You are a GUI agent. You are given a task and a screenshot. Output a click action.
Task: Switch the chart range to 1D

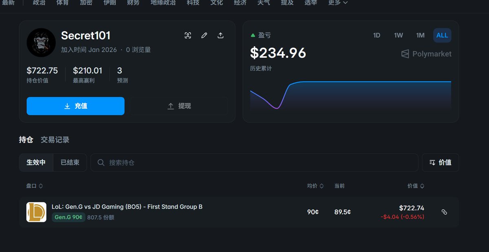coord(377,35)
